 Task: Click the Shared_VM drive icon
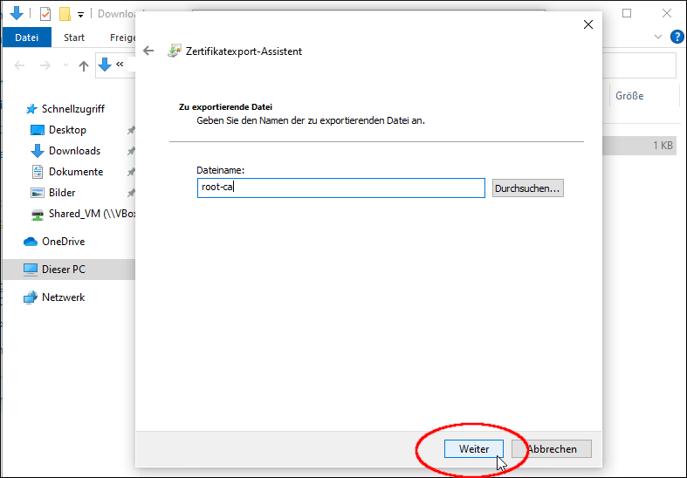pos(38,214)
